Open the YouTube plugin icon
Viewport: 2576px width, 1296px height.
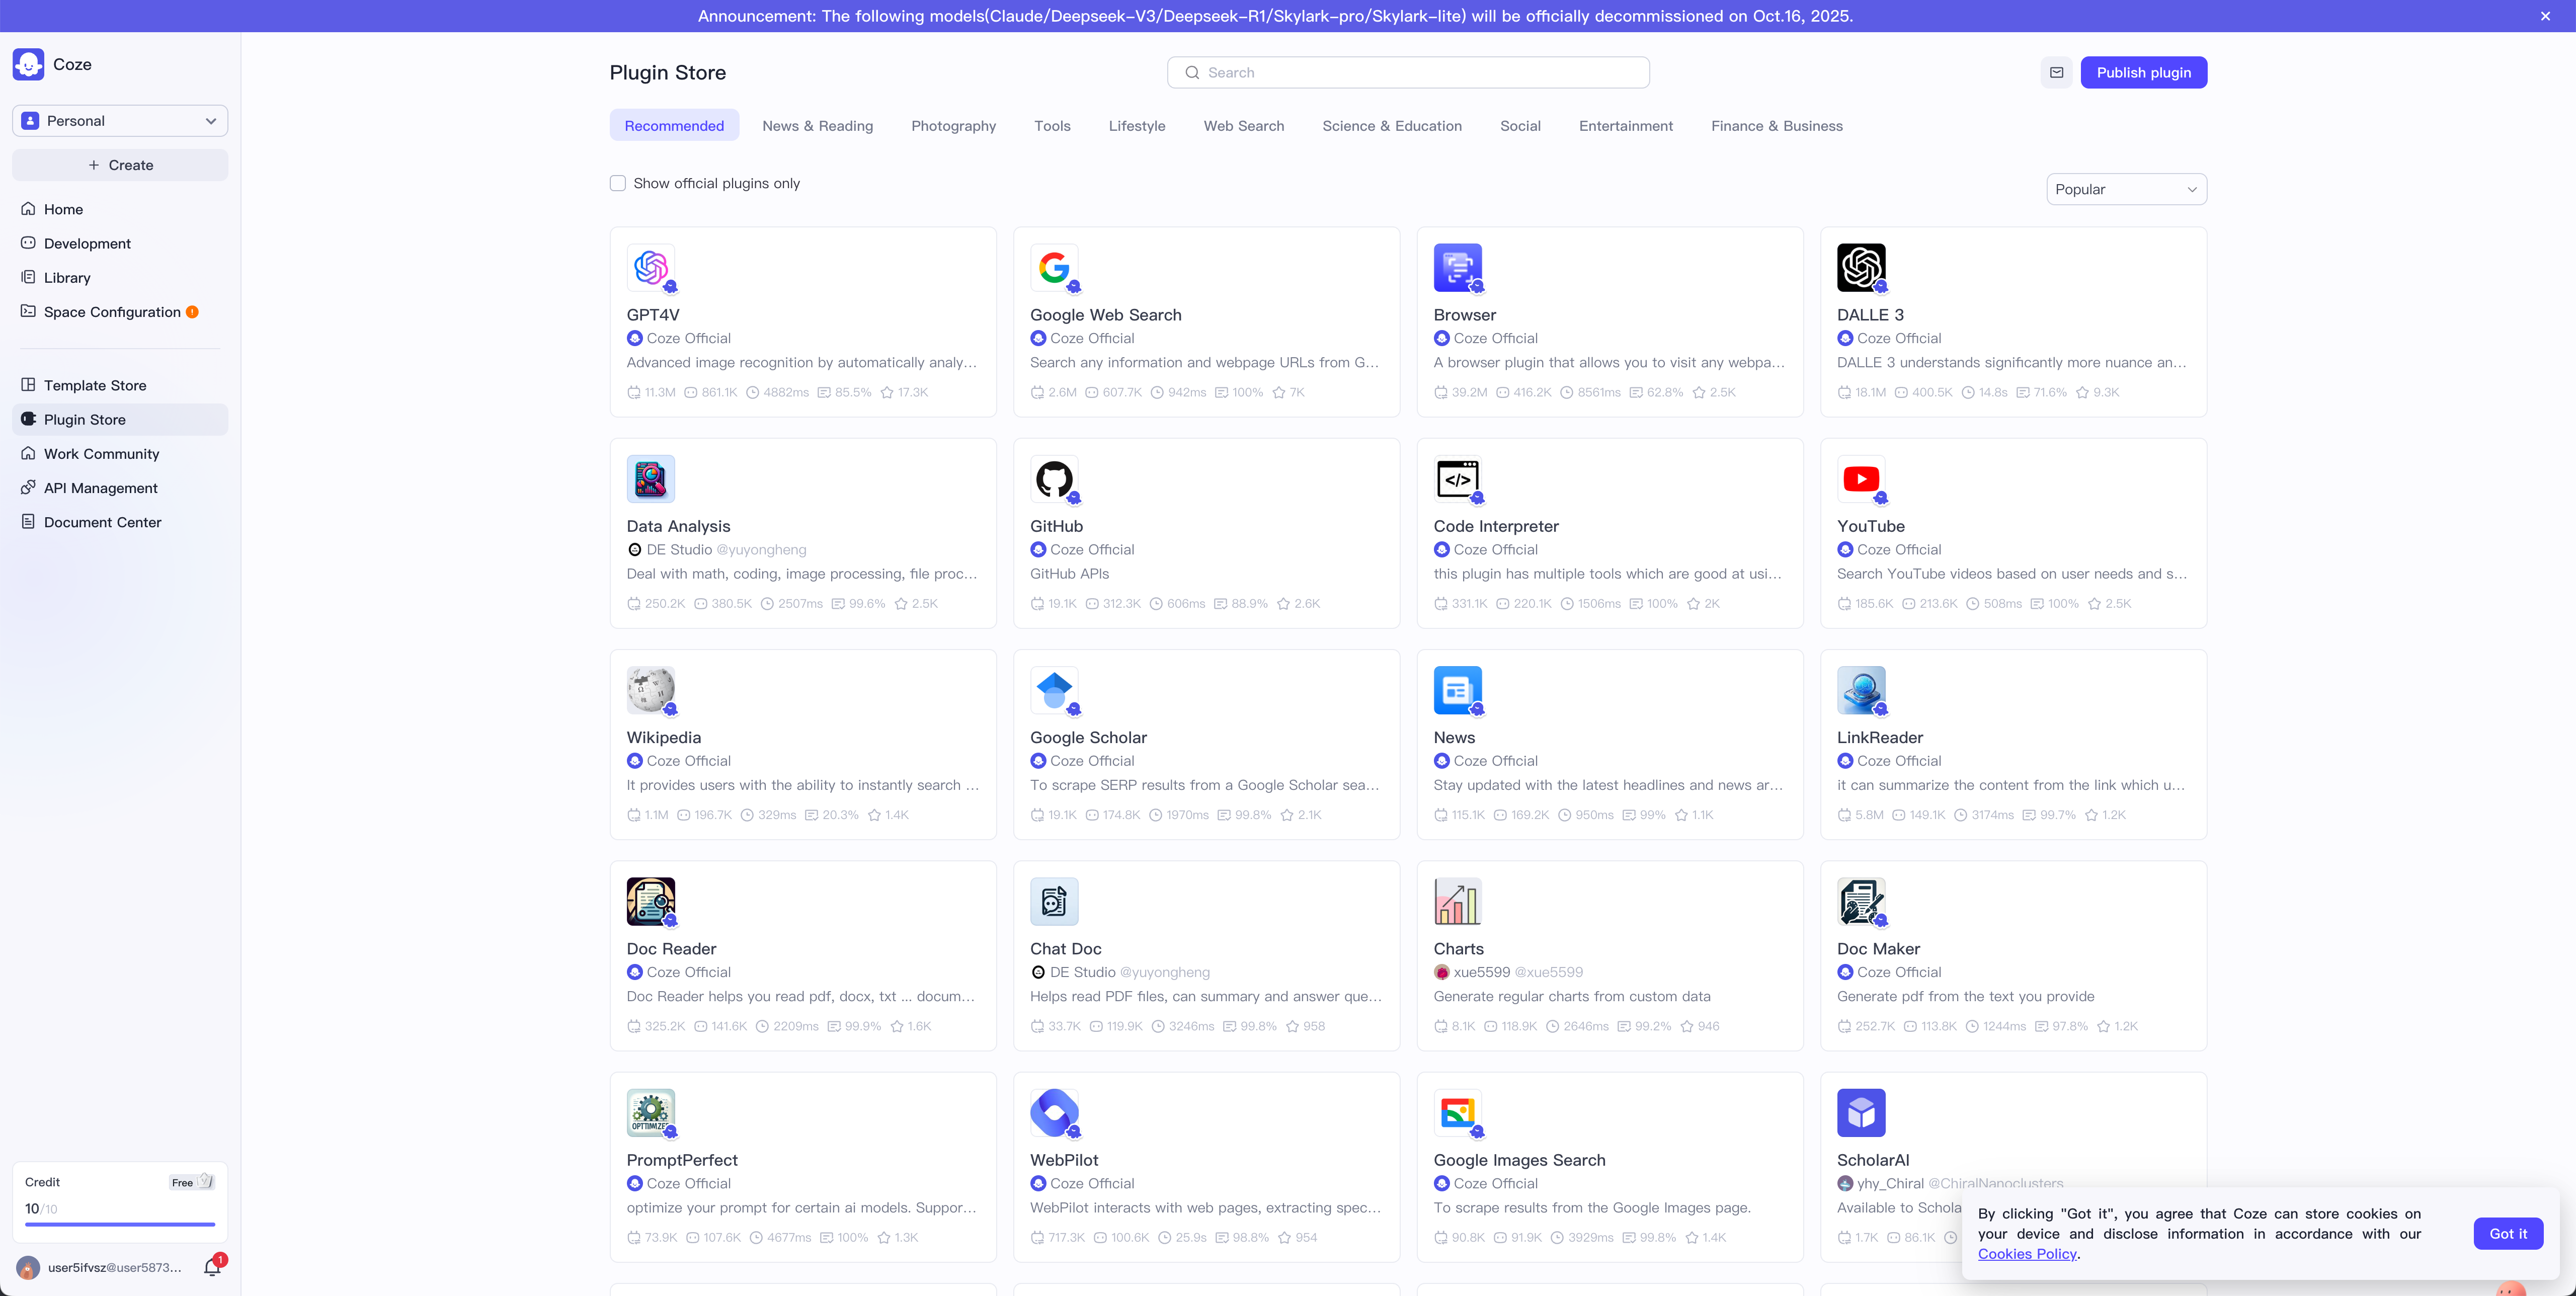[1861, 479]
